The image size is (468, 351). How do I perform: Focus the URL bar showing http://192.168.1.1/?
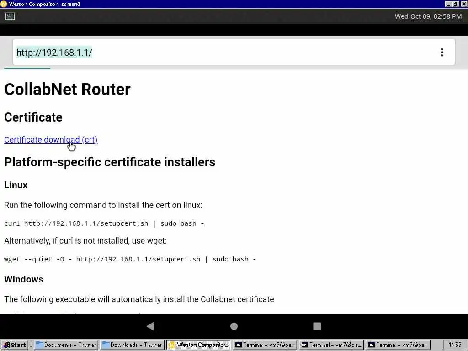pyautogui.click(x=234, y=52)
